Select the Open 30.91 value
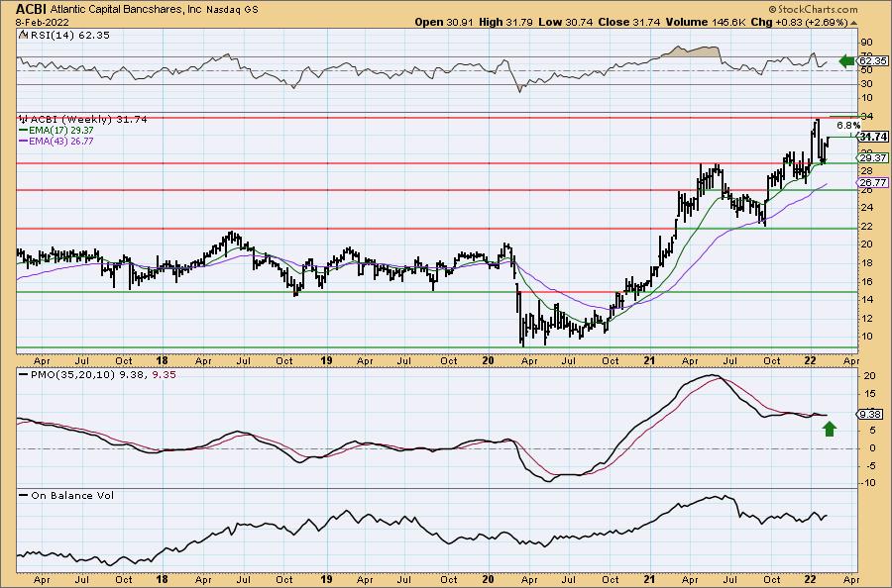 point(443,22)
